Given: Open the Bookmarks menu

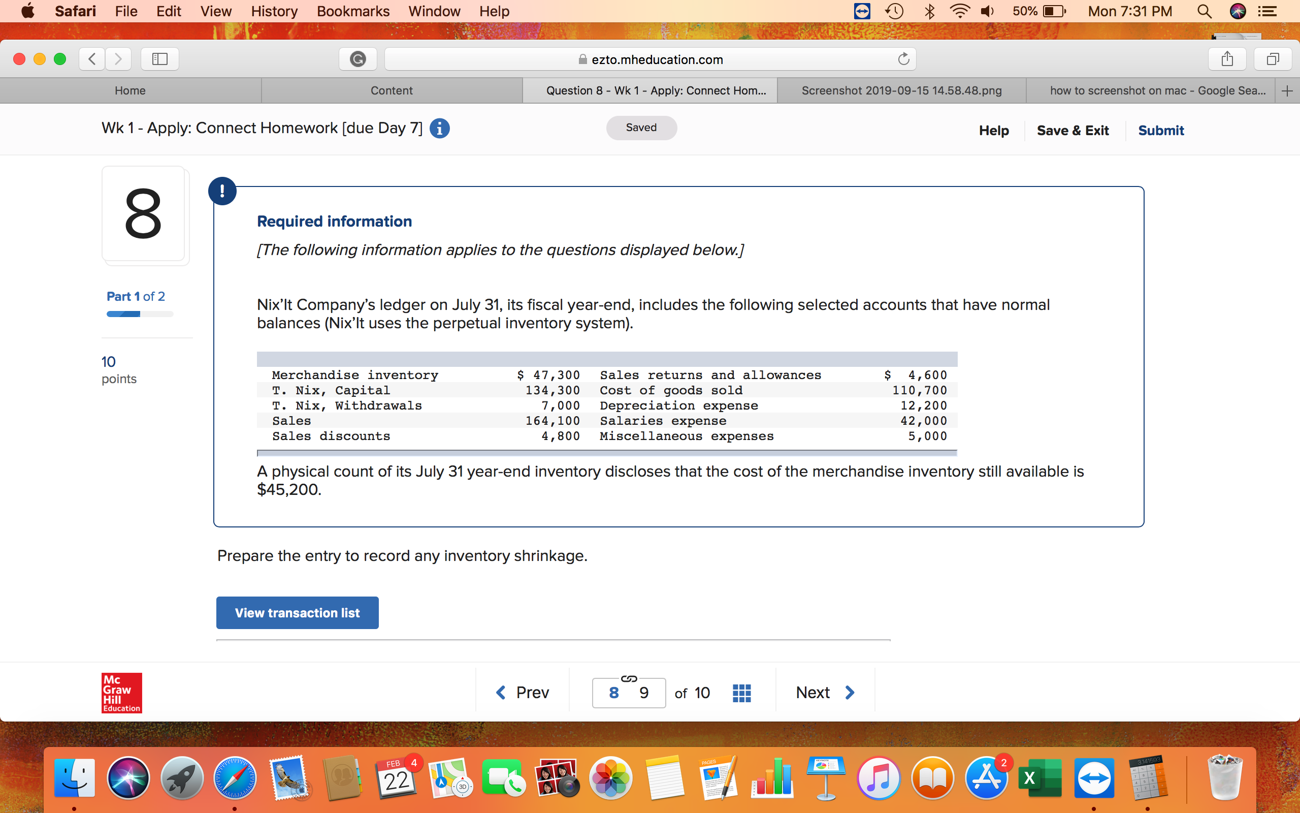Looking at the screenshot, I should (x=353, y=11).
